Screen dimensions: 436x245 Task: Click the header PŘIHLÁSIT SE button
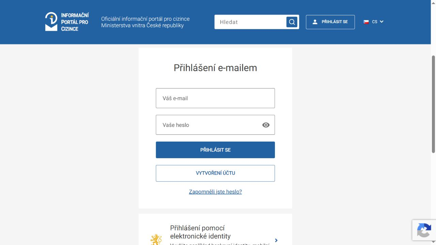[330, 22]
